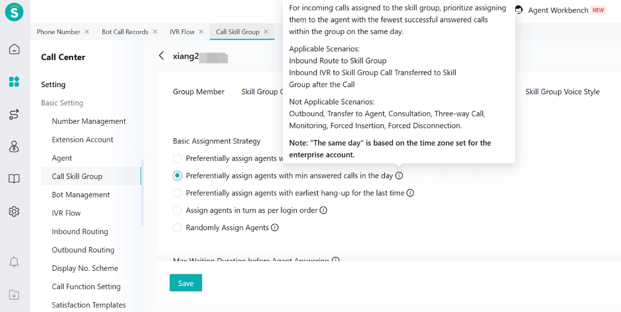Select earliest hang-up for the last time option

point(177,193)
